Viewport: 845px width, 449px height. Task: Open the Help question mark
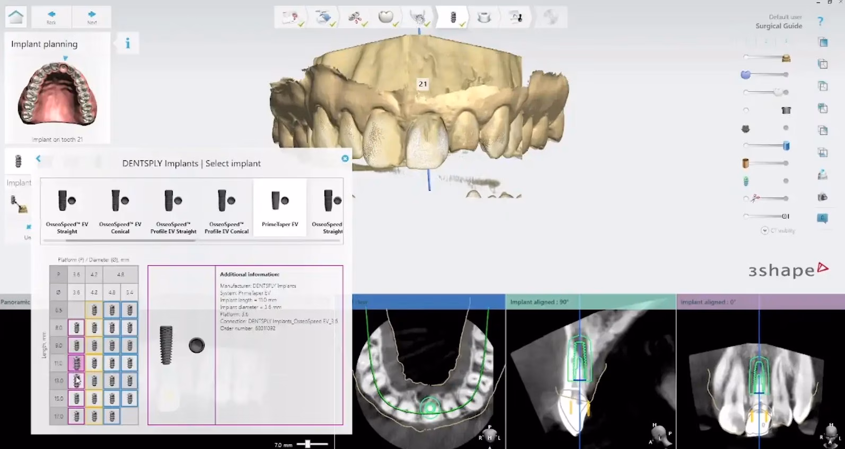pos(820,21)
